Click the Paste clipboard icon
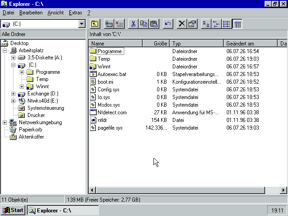The height and width of the screenshot is (216, 288). coord(154,24)
